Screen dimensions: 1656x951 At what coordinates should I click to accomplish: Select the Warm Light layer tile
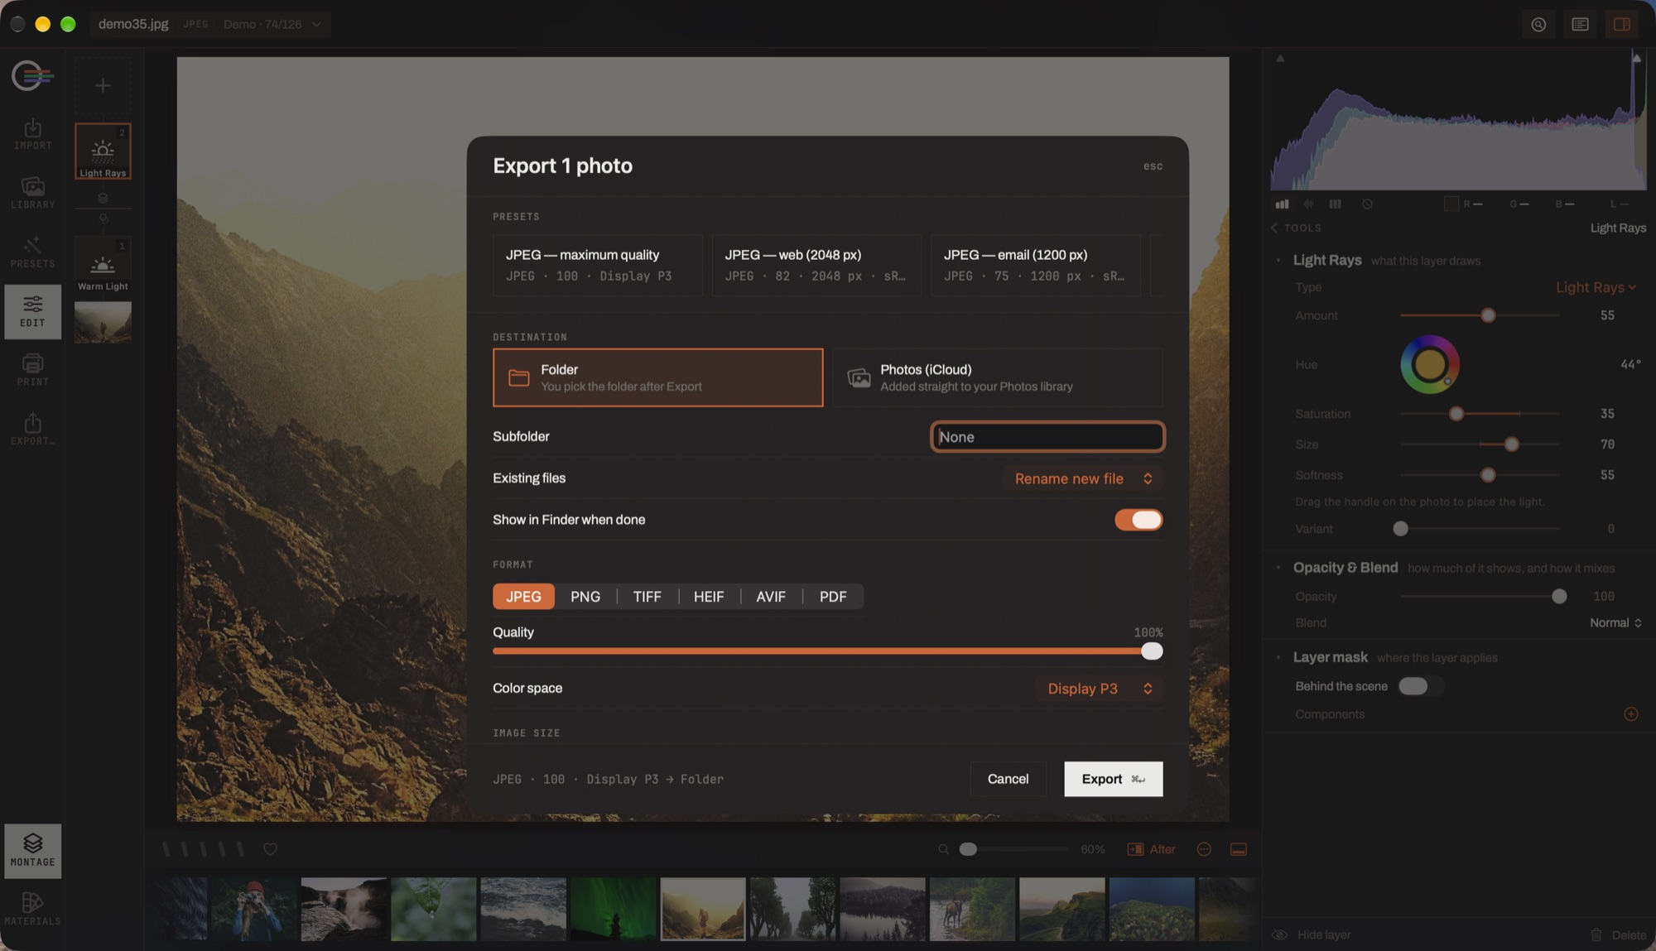click(103, 266)
